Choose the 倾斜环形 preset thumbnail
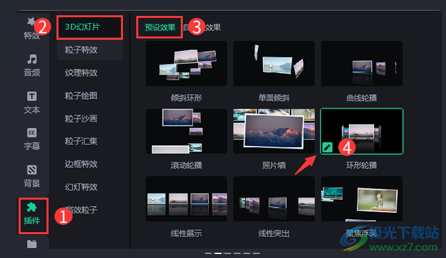446x258 pixels. click(x=186, y=64)
